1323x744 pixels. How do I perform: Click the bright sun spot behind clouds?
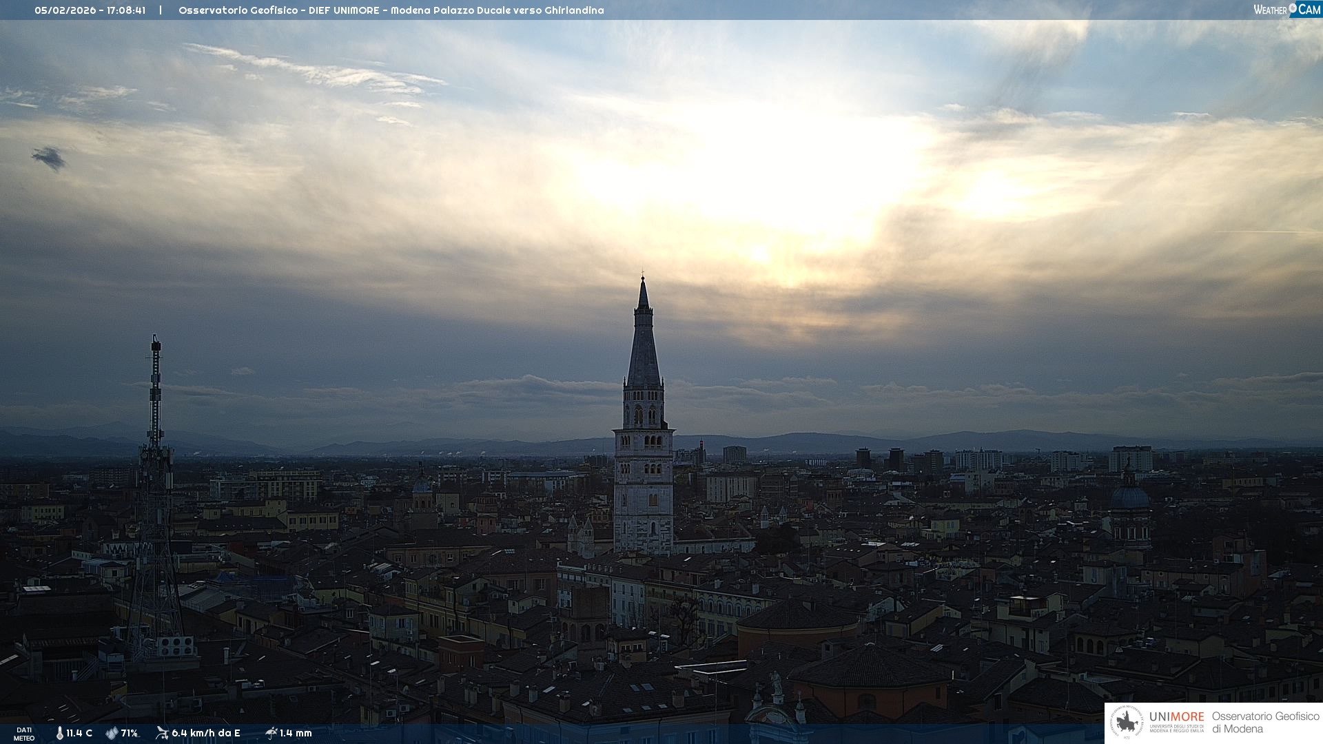pos(760,254)
